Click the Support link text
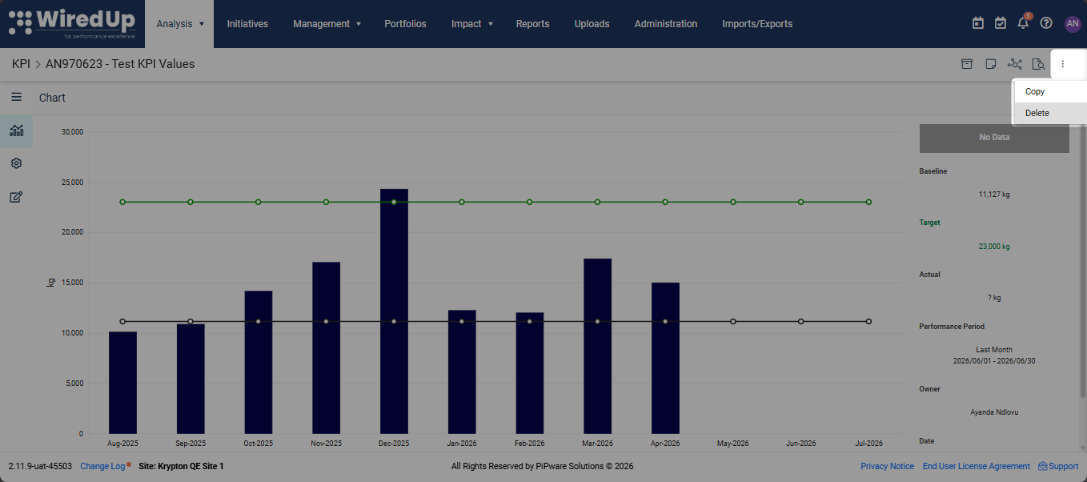This screenshot has width=1087, height=482. coord(1064,466)
